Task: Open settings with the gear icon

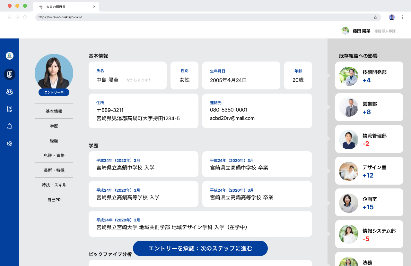Action: [10, 143]
